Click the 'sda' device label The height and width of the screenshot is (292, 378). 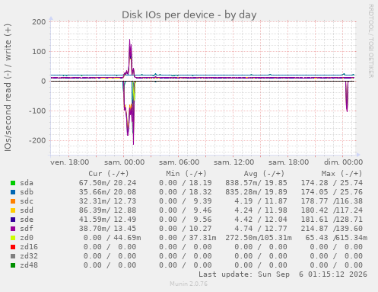click(x=27, y=183)
